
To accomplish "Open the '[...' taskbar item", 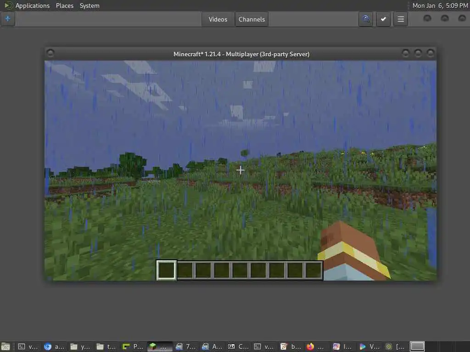I will (x=395, y=346).
